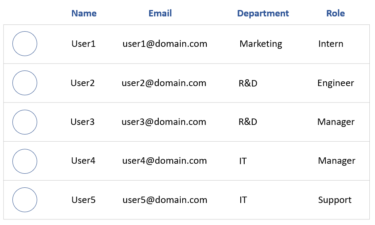Sort by the Email column header
The image size is (375, 225).
pyautogui.click(x=160, y=13)
